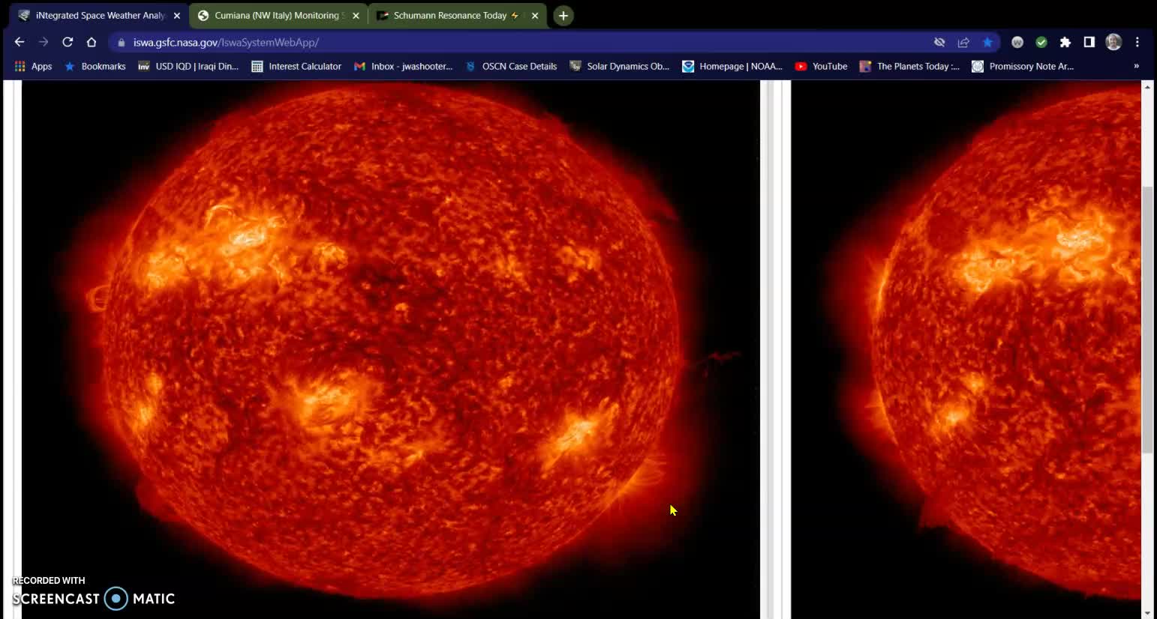
Task: Open Gmail Inbox bookmark
Action: (x=404, y=66)
